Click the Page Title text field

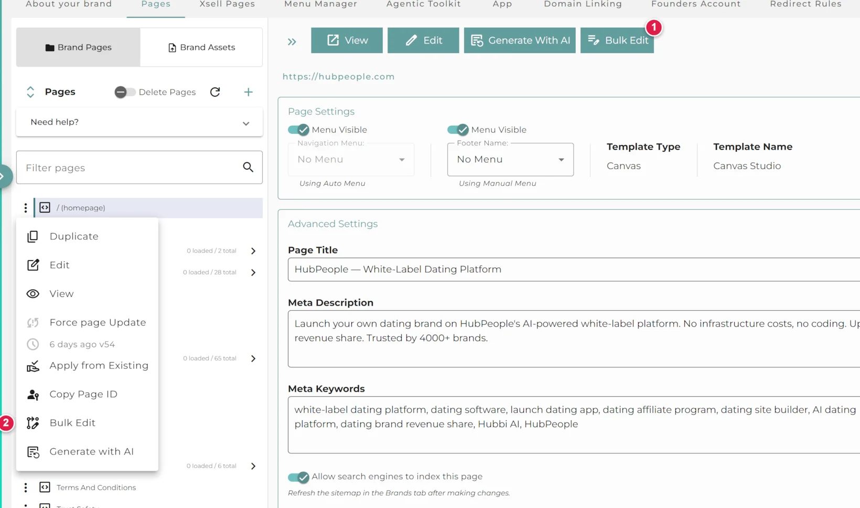pos(574,270)
